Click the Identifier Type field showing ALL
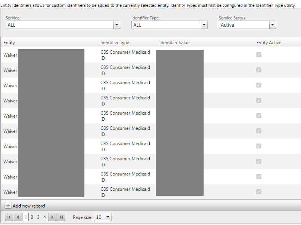The width and height of the screenshot is (301, 225). (166, 25)
